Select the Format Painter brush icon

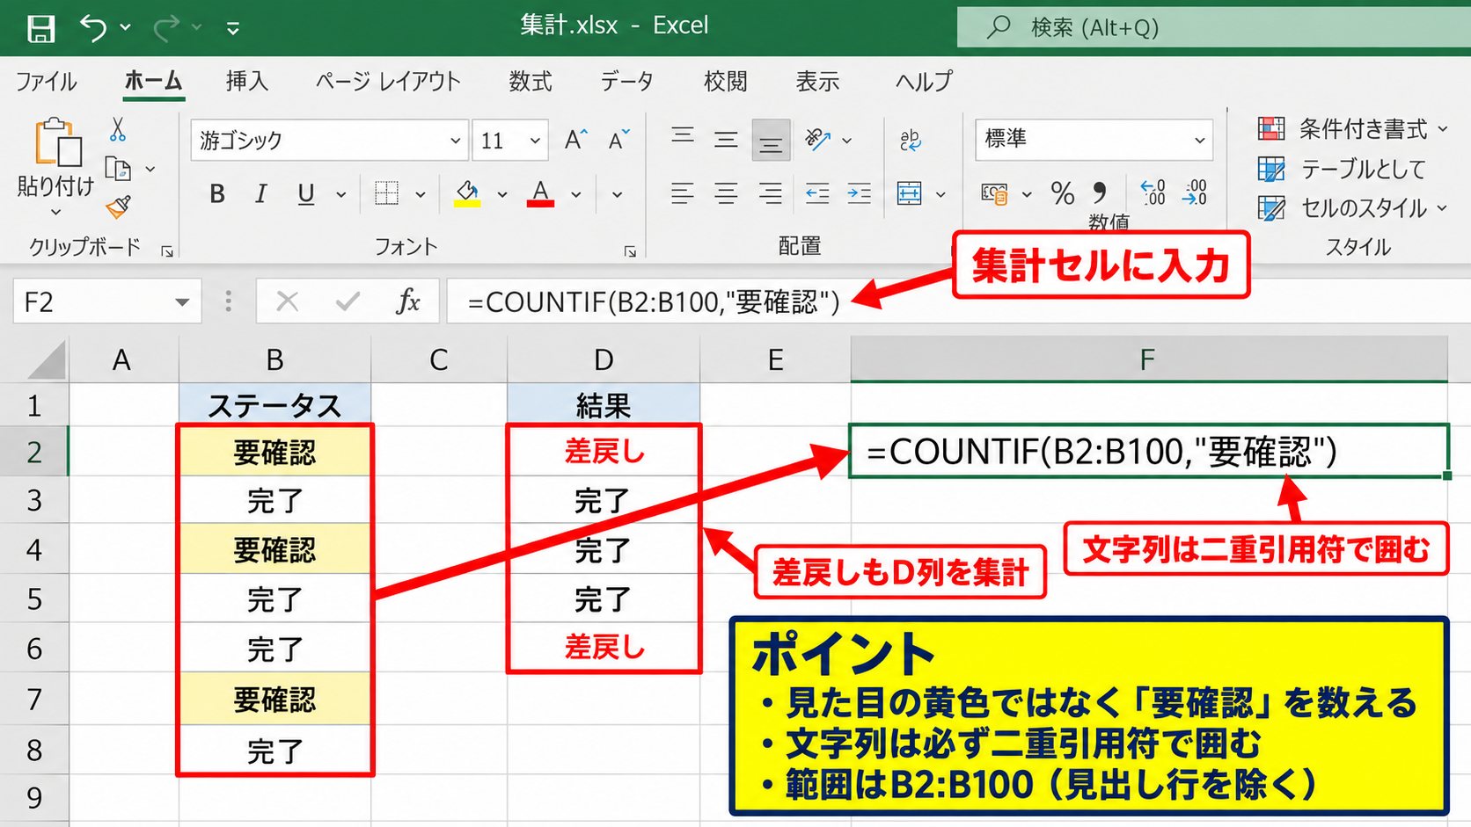pos(118,207)
